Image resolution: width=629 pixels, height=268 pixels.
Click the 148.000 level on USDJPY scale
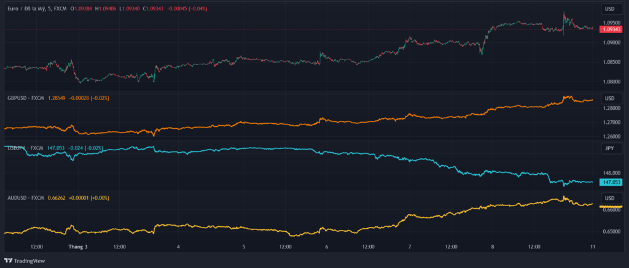(x=611, y=173)
